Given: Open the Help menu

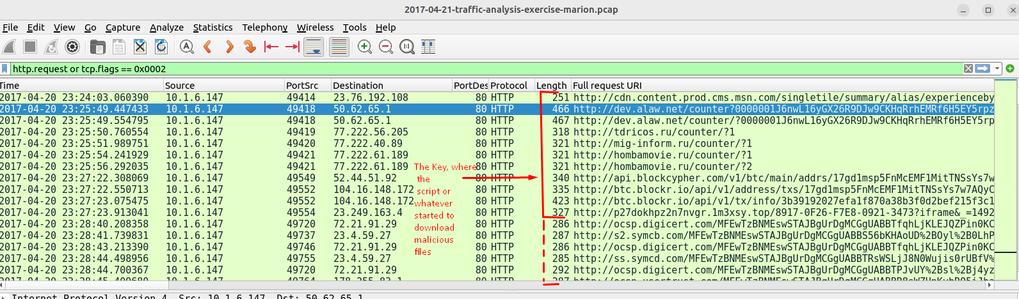Looking at the screenshot, I should point(385,27).
